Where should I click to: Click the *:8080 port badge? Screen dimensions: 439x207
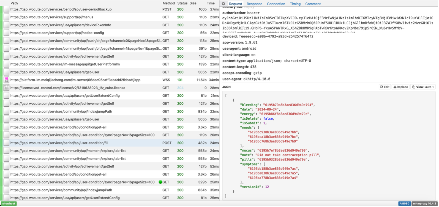404,204
